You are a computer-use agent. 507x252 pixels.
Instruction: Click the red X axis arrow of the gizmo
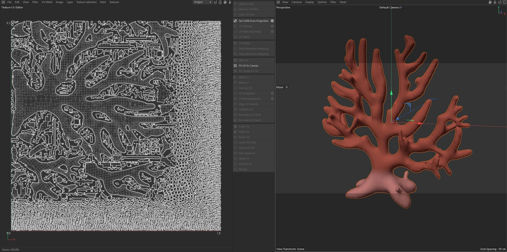(420, 123)
